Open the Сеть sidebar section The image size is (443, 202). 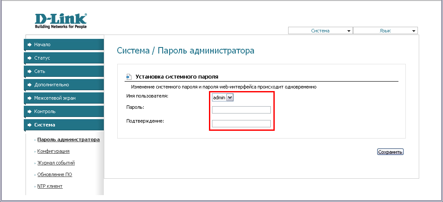tap(64, 71)
